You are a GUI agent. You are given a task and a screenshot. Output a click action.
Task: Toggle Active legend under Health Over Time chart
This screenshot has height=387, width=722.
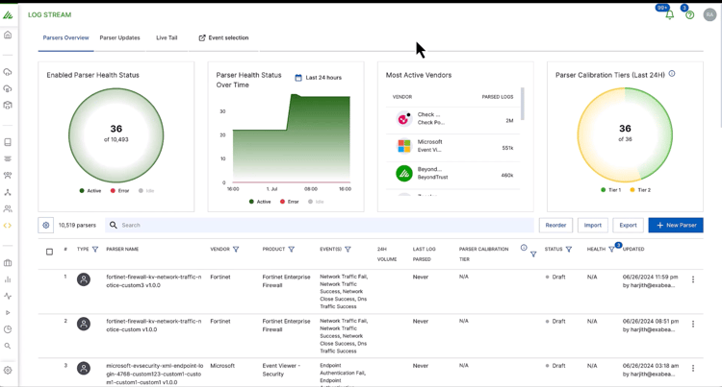pos(260,202)
